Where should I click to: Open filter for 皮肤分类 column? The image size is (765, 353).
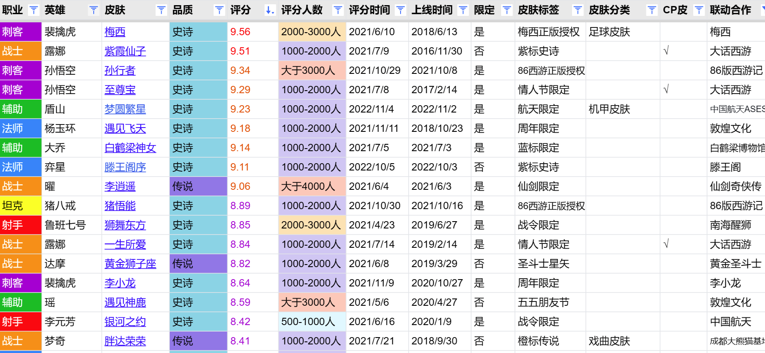pyautogui.click(x=652, y=10)
